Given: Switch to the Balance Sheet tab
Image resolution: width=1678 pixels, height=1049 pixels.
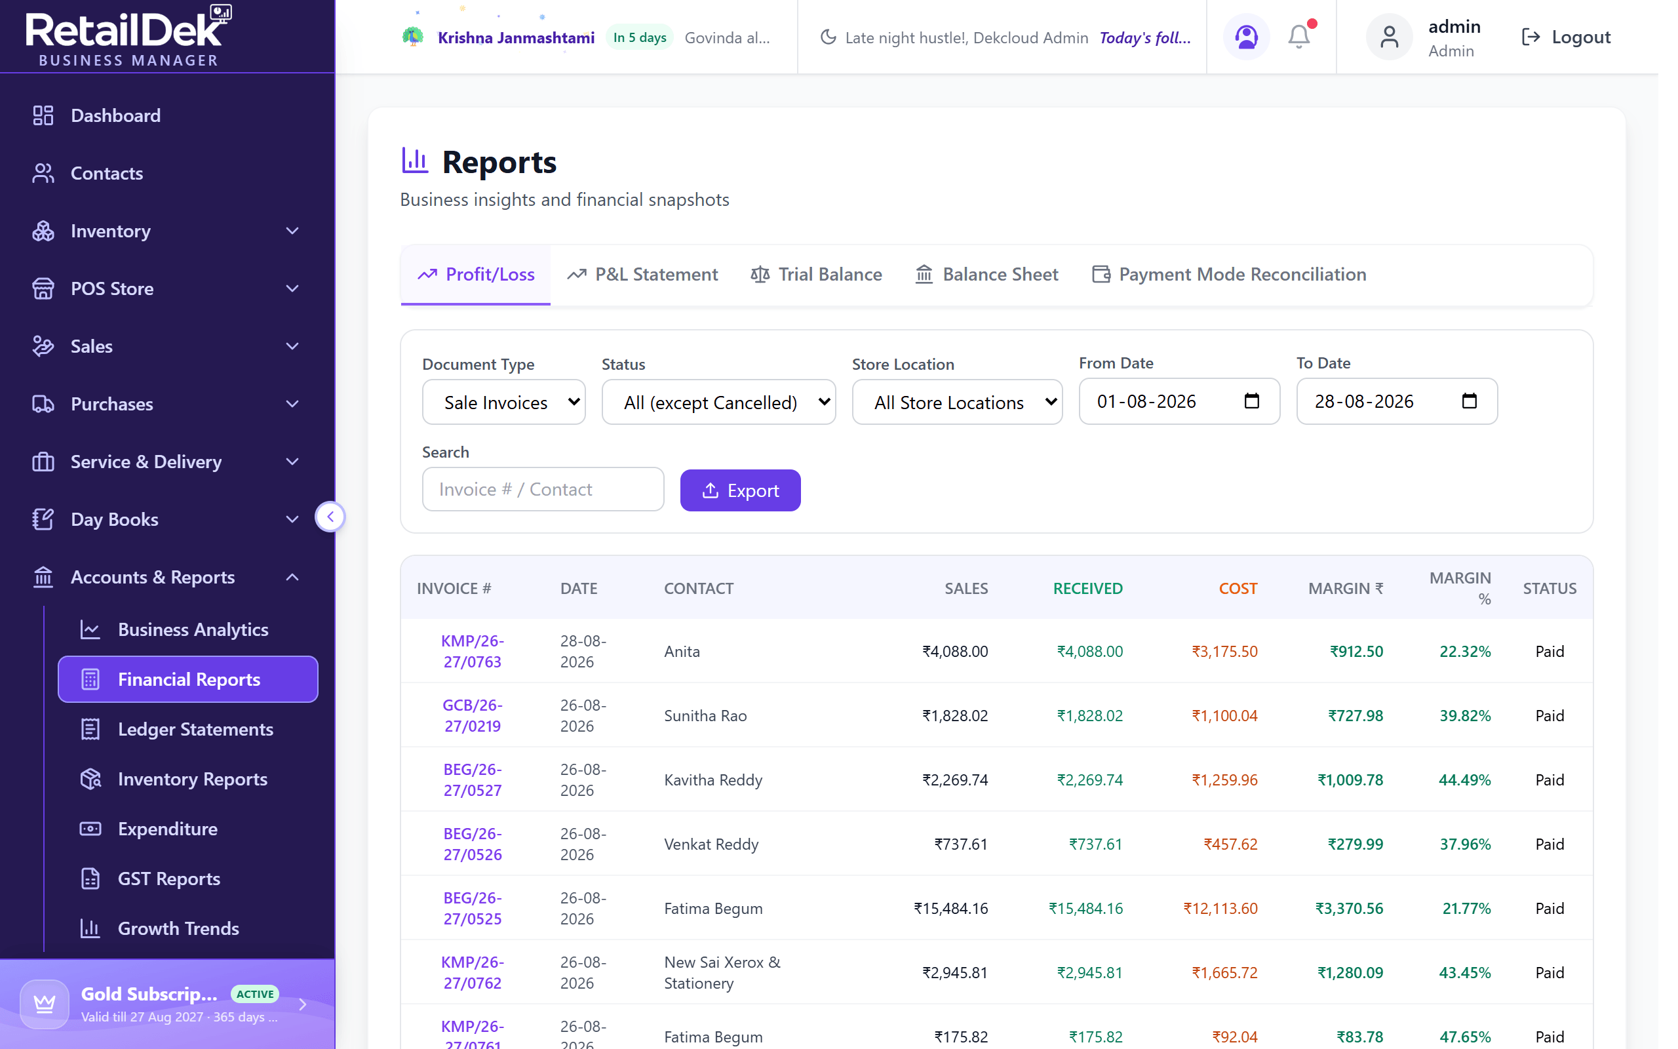Looking at the screenshot, I should click(986, 275).
